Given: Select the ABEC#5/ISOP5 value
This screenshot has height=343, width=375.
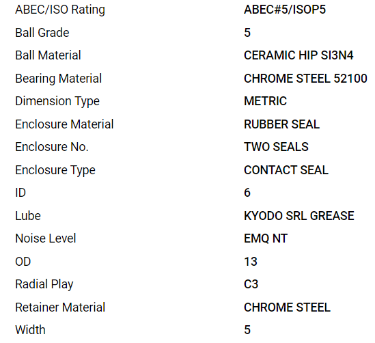Looking at the screenshot, I should point(285,10).
